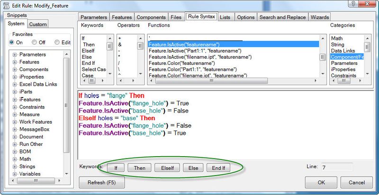The height and width of the screenshot is (195, 379).
Task: Expand the Components snippet node
Action: pyautogui.click(x=15, y=70)
